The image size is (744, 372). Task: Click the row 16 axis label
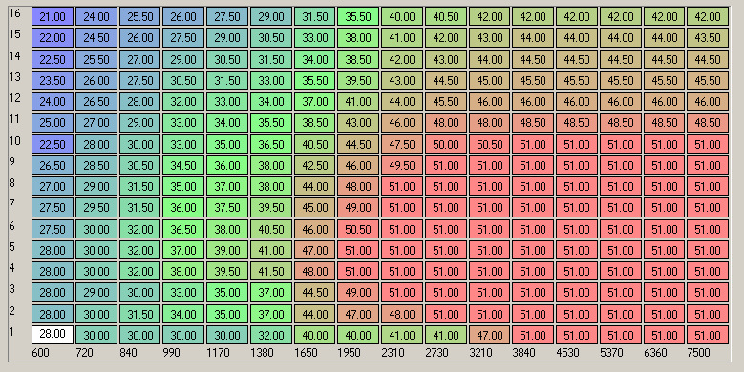[15, 12]
